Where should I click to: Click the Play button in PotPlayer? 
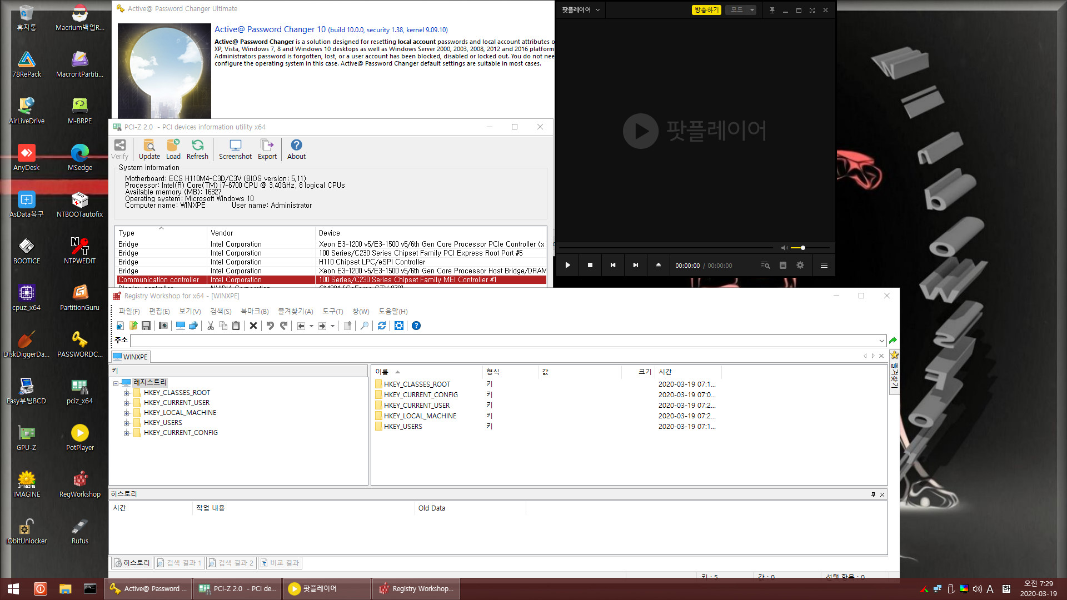pos(567,266)
